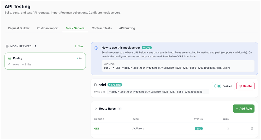261x140 pixels.
Task: Select the Kuality mock server card
Action: pyautogui.click(x=45, y=61)
